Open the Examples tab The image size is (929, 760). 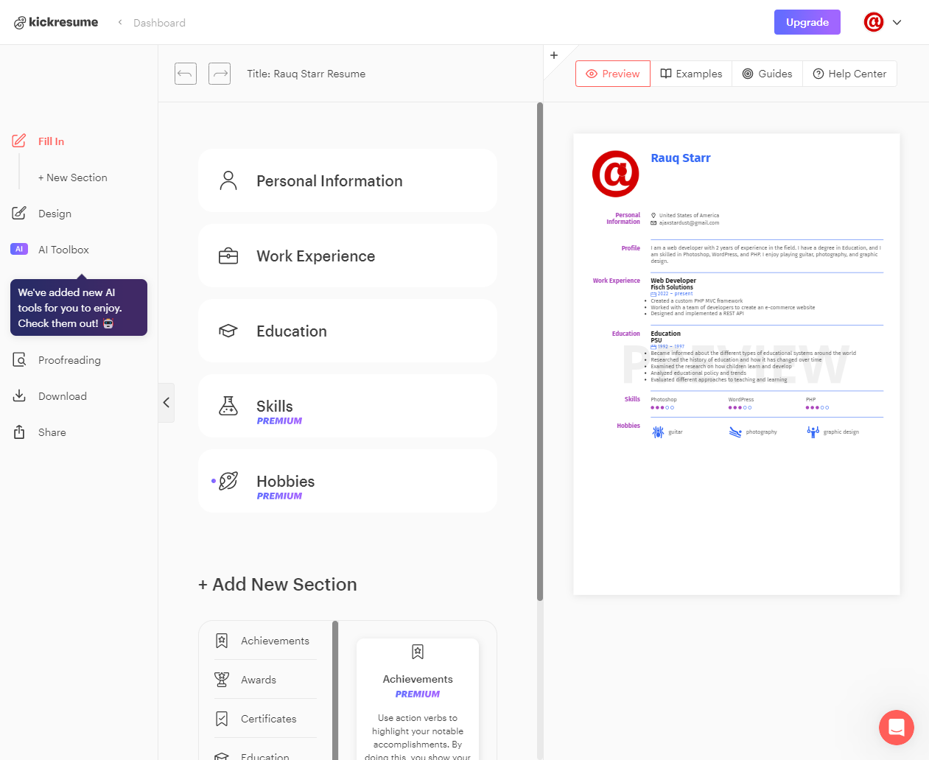click(691, 74)
